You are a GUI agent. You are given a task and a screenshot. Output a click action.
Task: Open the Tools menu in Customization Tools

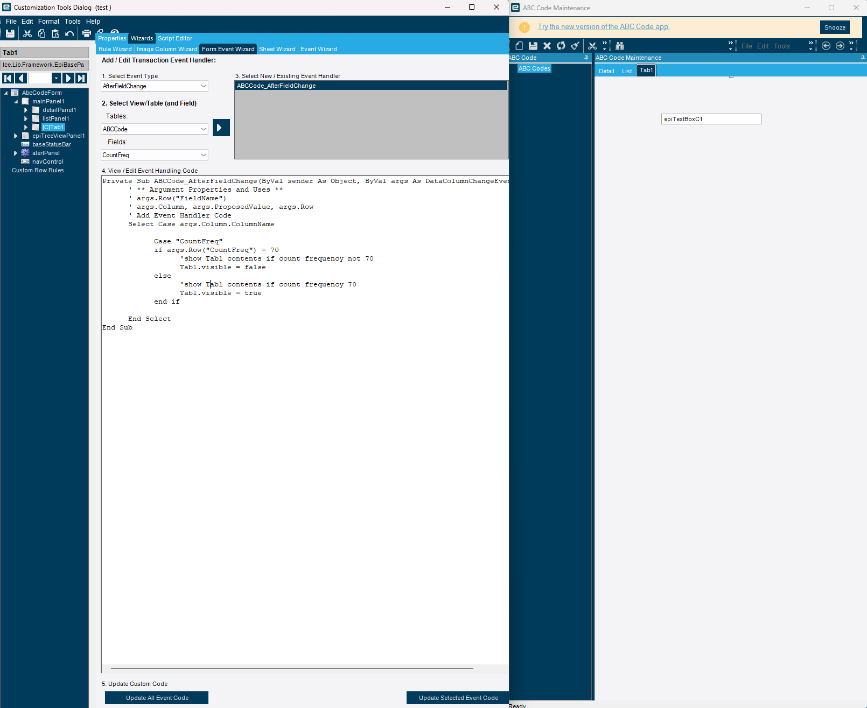point(73,22)
